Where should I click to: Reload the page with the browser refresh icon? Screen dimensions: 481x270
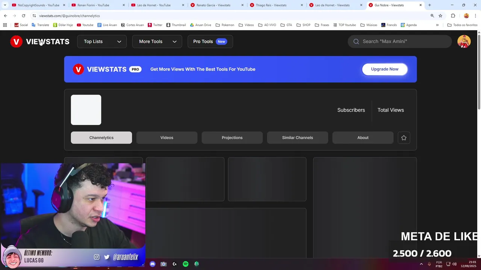23,16
